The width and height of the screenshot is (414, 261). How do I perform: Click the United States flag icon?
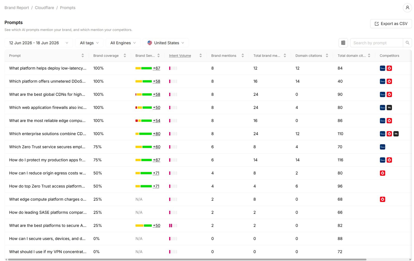(150, 43)
